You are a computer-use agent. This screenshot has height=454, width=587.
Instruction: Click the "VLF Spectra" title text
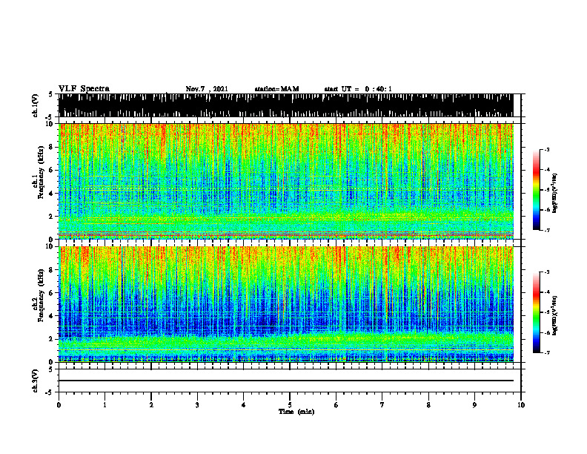84,89
